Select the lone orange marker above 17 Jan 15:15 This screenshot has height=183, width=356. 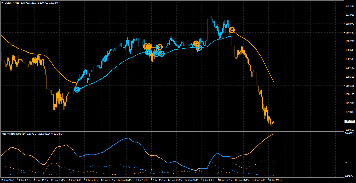(159, 47)
